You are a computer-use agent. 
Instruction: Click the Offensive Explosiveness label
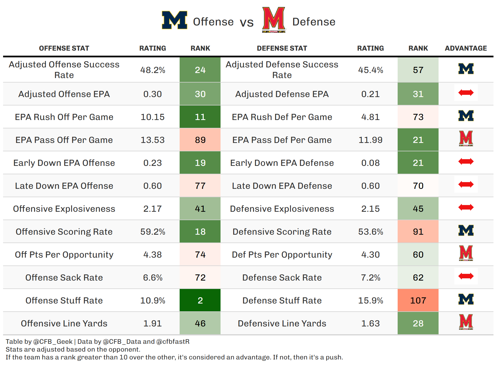click(x=64, y=209)
